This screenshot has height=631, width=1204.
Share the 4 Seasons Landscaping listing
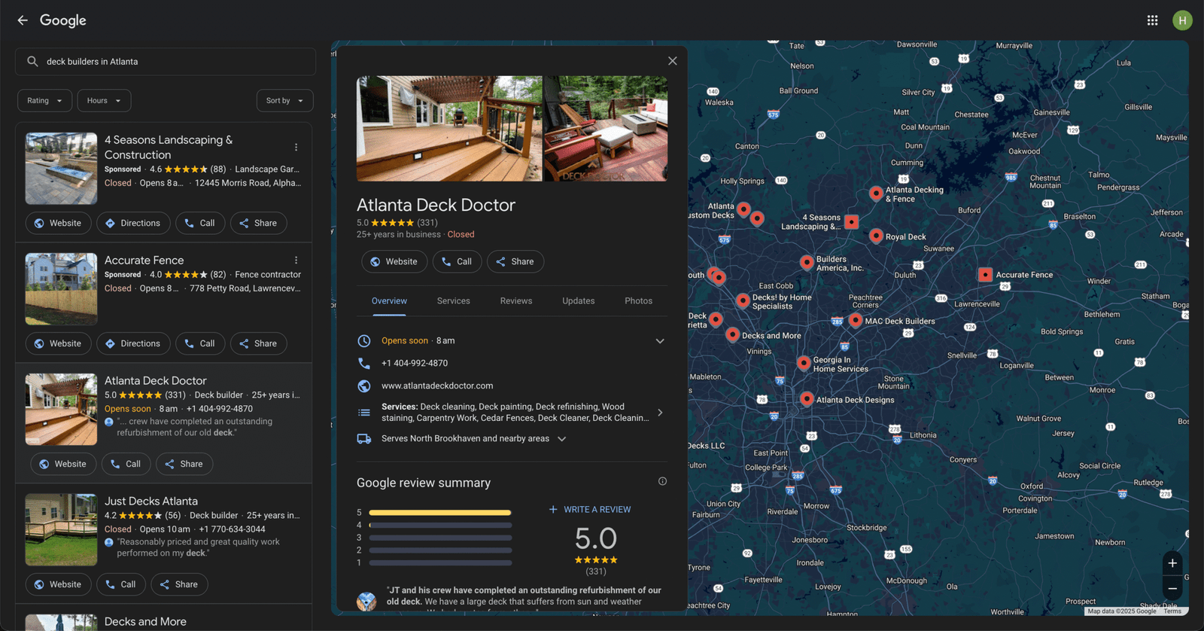point(258,223)
